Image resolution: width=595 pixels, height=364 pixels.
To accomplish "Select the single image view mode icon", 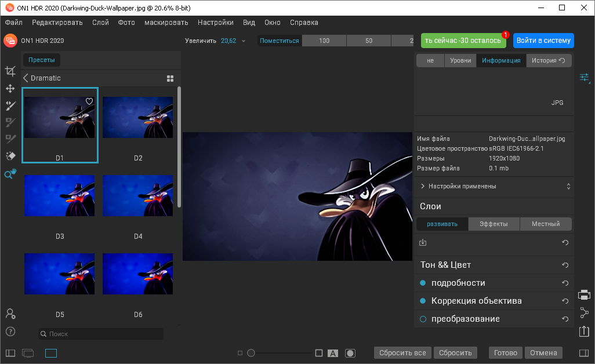I will coord(51,354).
